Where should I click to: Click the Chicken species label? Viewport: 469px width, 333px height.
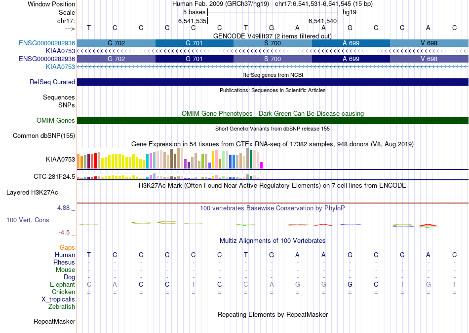pos(63,292)
